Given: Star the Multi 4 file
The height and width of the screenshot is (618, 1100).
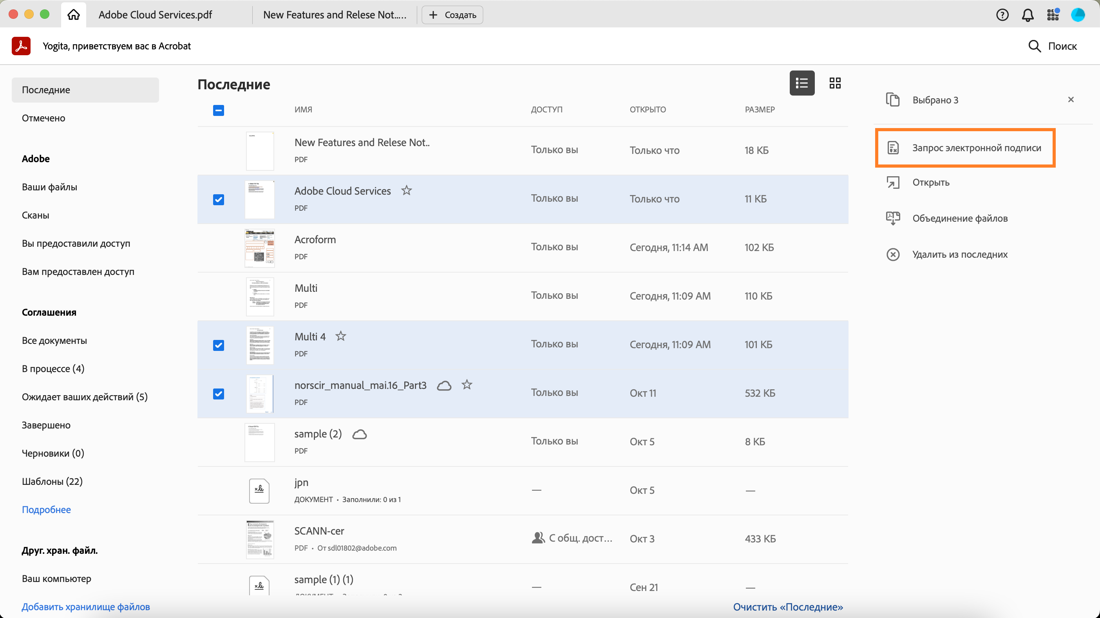Looking at the screenshot, I should pyautogui.click(x=340, y=336).
